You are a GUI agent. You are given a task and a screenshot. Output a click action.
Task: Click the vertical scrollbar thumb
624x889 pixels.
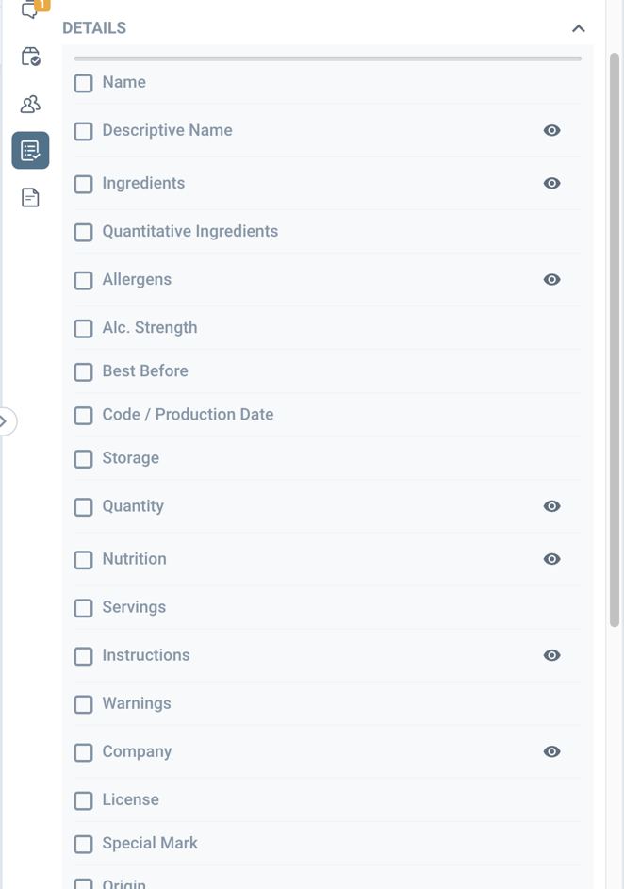pyautogui.click(x=615, y=339)
